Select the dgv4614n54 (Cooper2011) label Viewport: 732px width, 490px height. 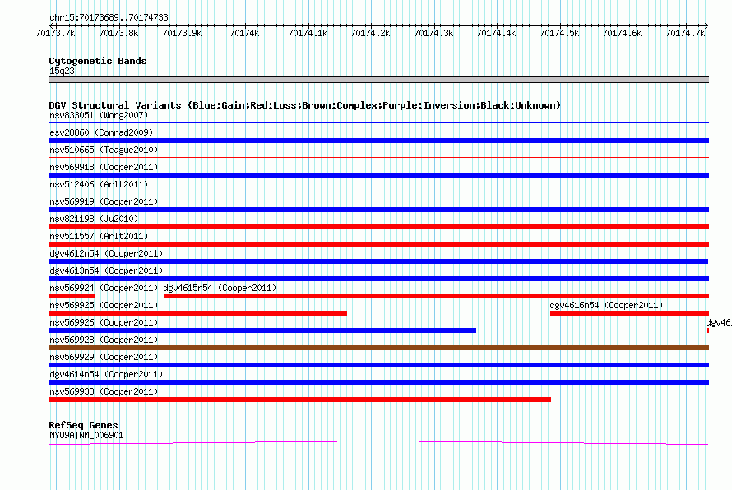point(106,374)
